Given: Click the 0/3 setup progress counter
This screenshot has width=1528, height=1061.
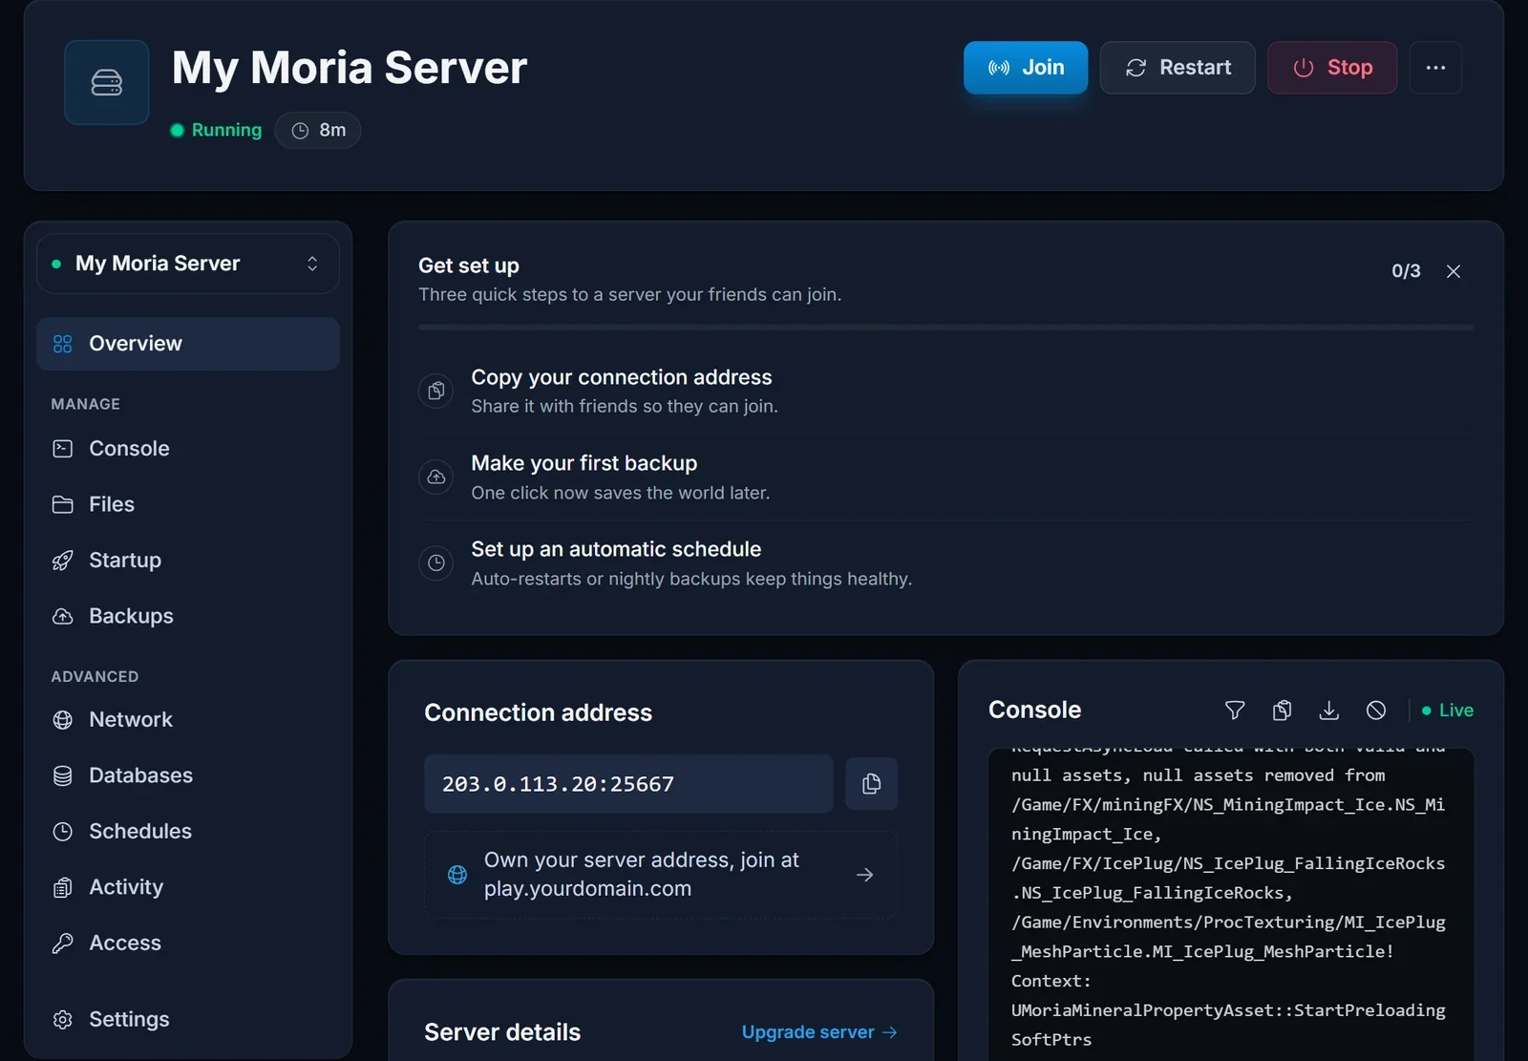Looking at the screenshot, I should click(1406, 271).
